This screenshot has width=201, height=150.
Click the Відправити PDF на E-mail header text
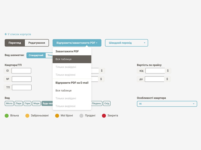click(x=72, y=83)
